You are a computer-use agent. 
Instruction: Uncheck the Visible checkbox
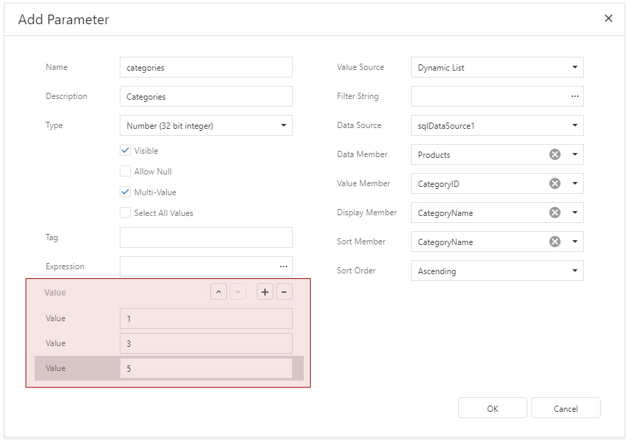click(125, 150)
